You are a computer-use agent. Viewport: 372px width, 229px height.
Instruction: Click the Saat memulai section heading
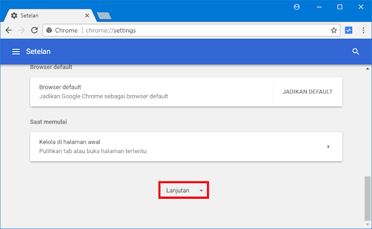[x=48, y=122]
